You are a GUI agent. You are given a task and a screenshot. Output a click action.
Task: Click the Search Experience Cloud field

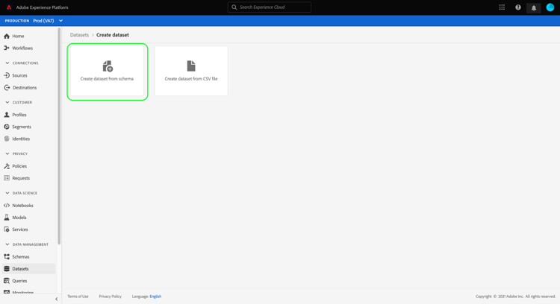(x=270, y=7)
